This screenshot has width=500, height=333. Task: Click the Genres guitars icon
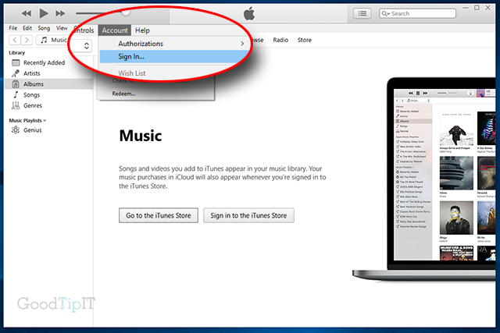pos(16,105)
